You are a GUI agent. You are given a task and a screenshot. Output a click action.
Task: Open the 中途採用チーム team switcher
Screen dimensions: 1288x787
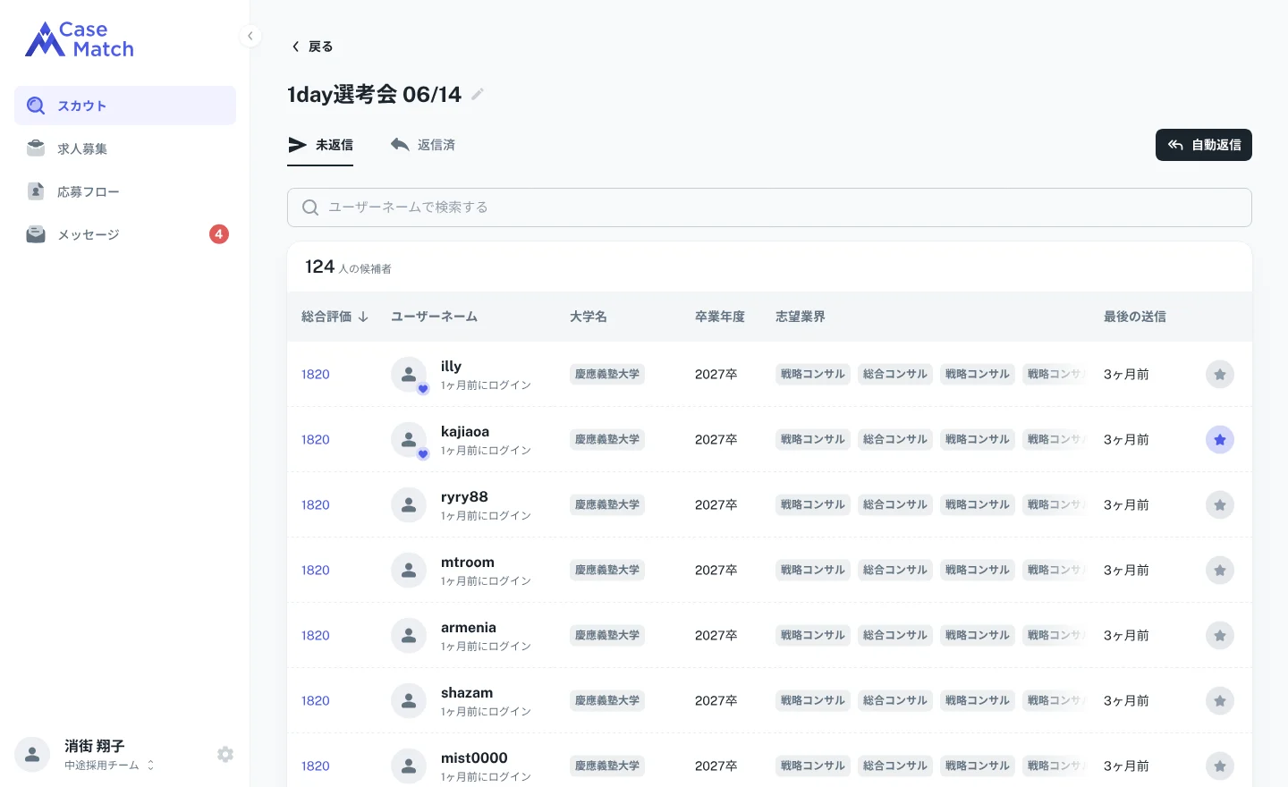click(109, 766)
